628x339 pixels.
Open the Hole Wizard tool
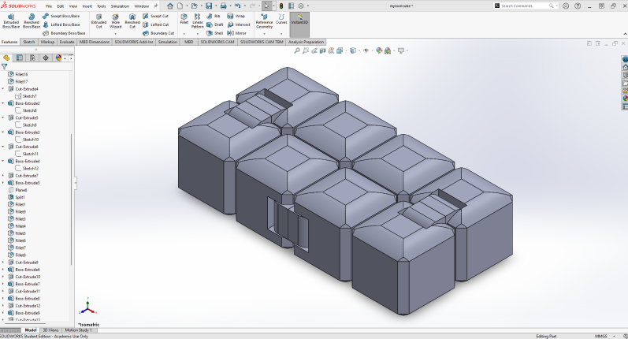pos(116,20)
